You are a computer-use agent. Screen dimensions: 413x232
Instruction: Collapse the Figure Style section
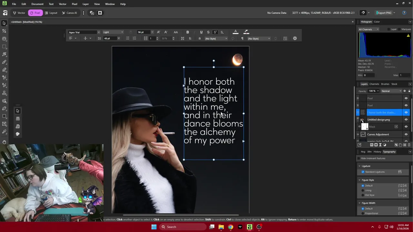[x=359, y=180]
